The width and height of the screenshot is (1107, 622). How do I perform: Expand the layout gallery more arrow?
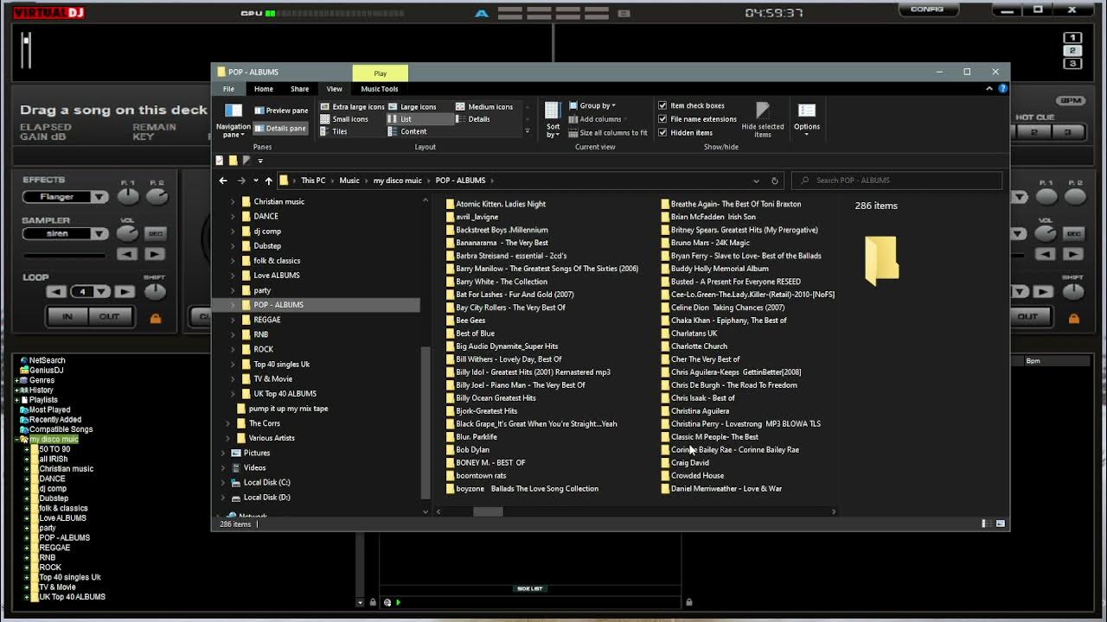click(x=527, y=131)
